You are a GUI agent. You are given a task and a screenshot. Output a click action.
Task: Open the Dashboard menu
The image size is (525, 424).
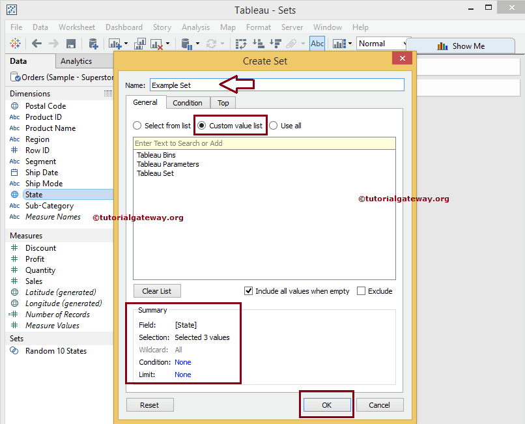[x=124, y=27]
